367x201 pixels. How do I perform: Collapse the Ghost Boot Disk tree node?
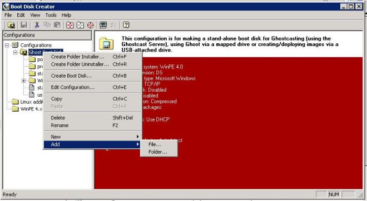pos(15,52)
